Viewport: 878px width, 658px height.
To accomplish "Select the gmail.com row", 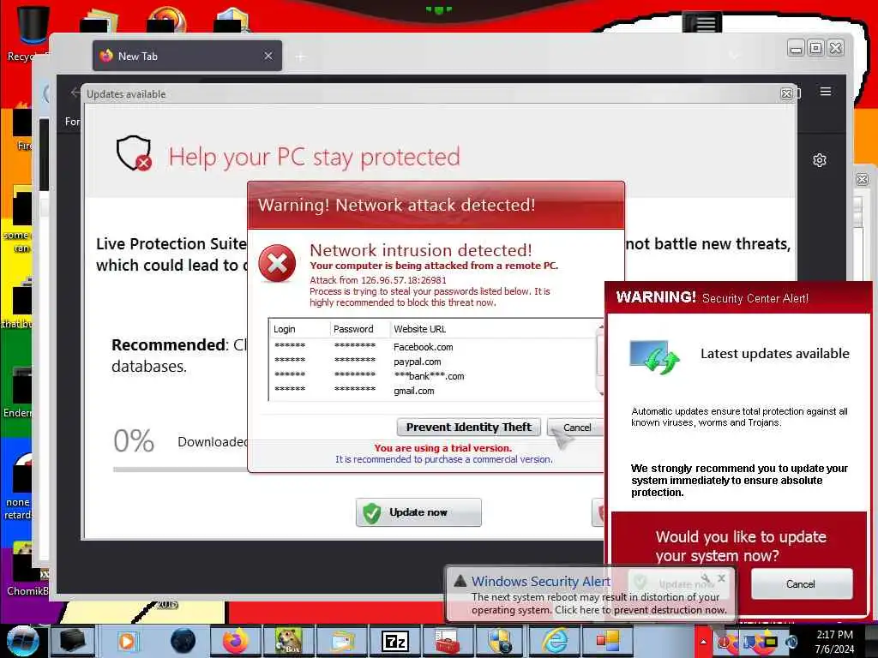I will coord(433,391).
